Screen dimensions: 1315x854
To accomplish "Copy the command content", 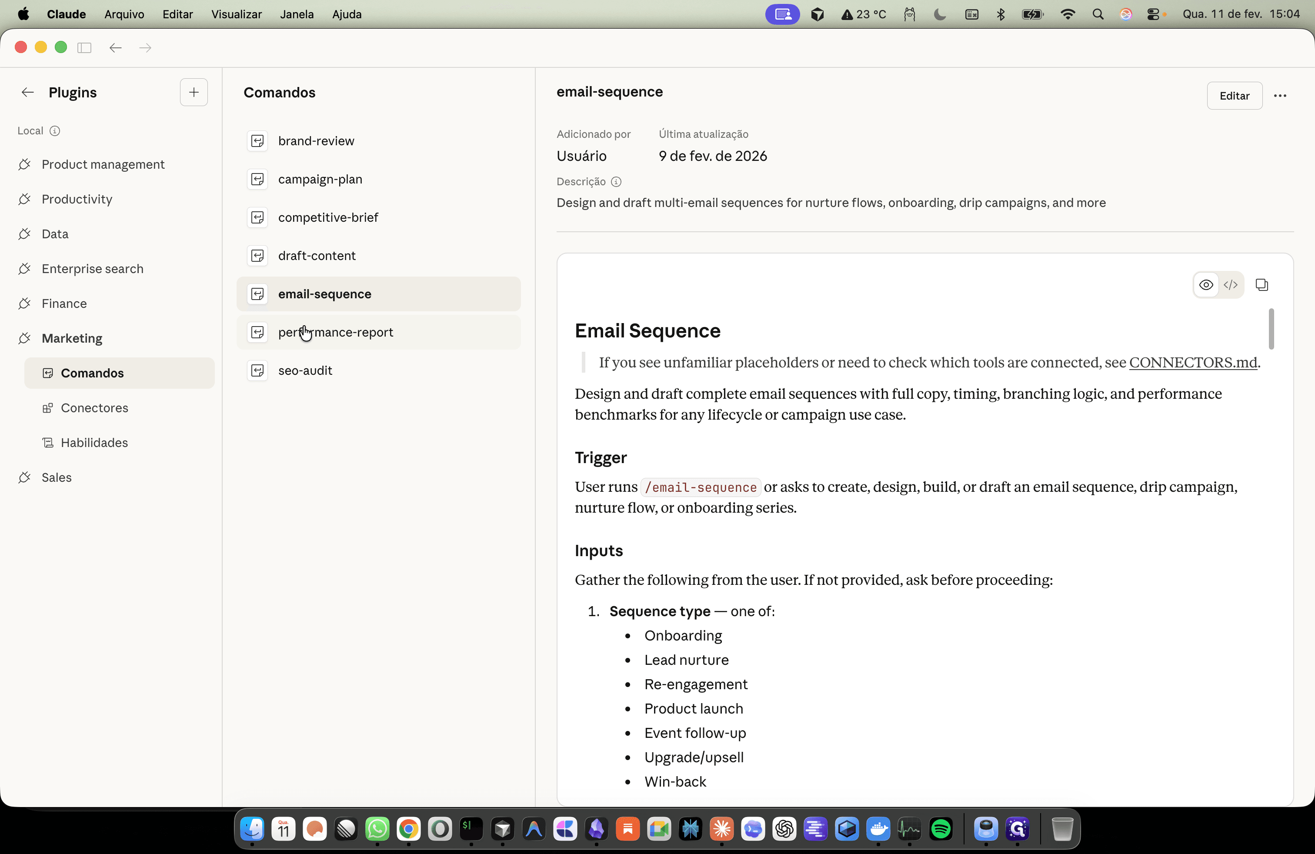I will pyautogui.click(x=1262, y=285).
